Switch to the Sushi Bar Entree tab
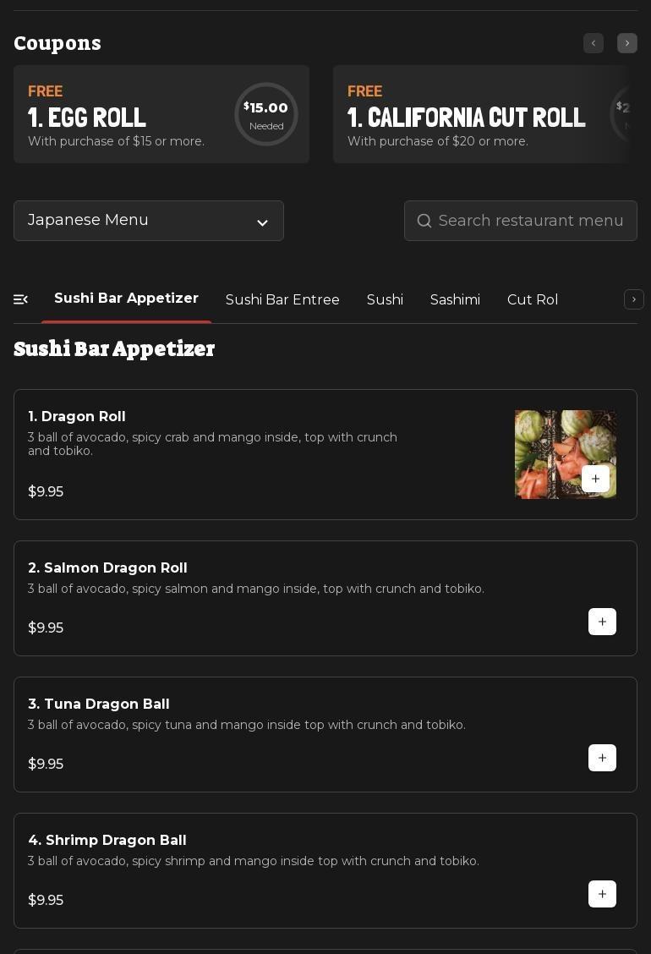The image size is (651, 954). coord(282,299)
